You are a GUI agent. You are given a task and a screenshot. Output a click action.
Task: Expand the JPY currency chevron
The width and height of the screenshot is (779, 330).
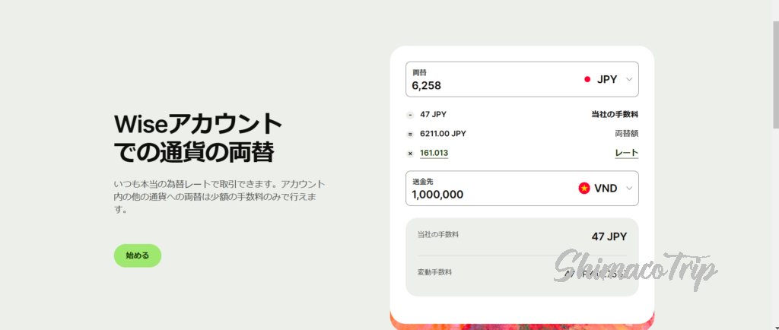629,79
